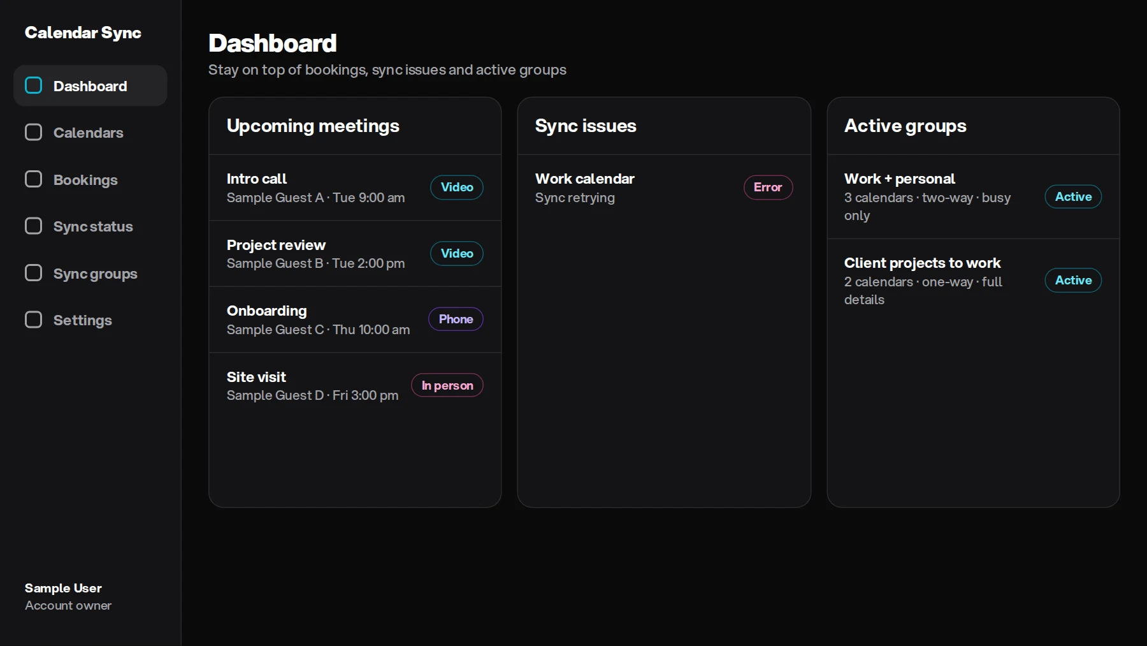Click the Active badge for Work + personal
1147x646 pixels.
click(x=1073, y=196)
